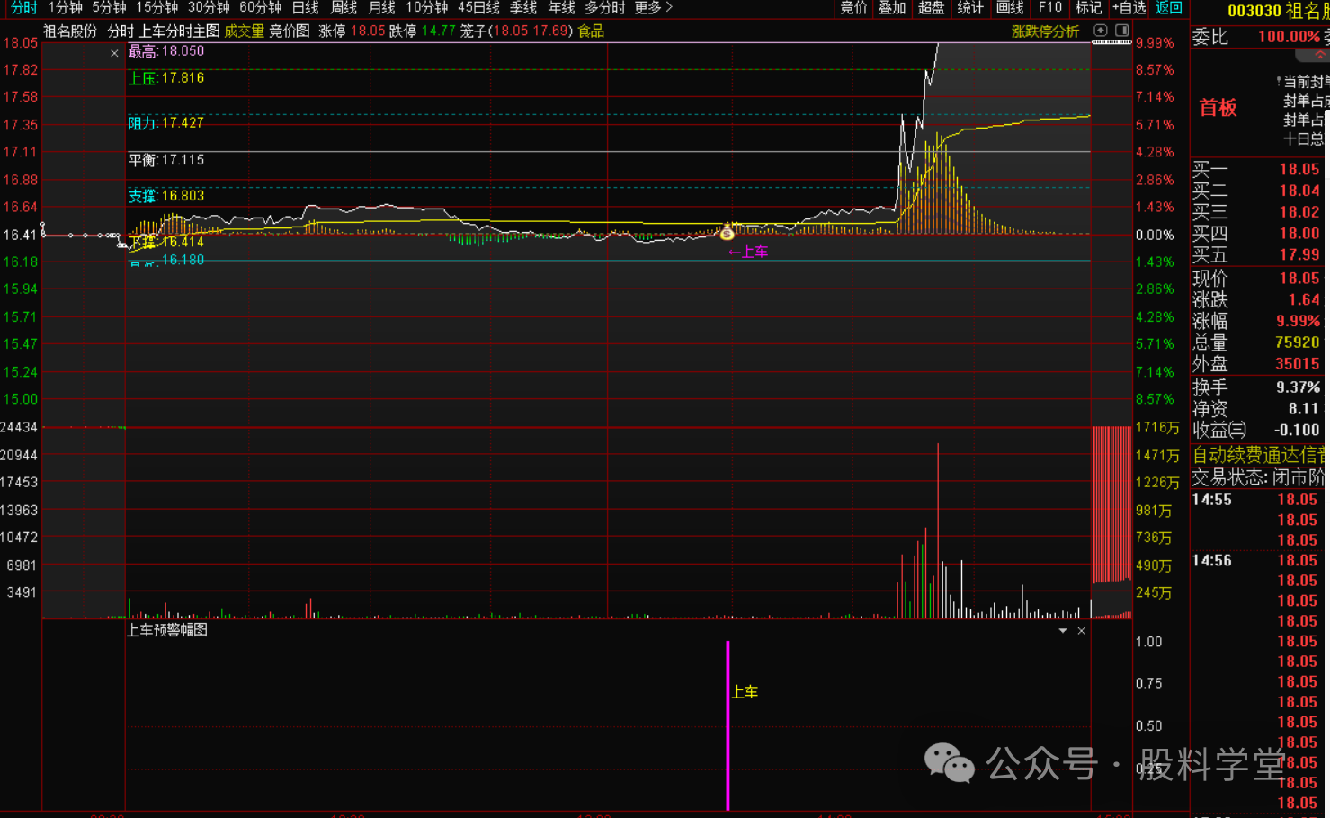
Task: Select the 成交量 volume indicator label
Action: 244,31
